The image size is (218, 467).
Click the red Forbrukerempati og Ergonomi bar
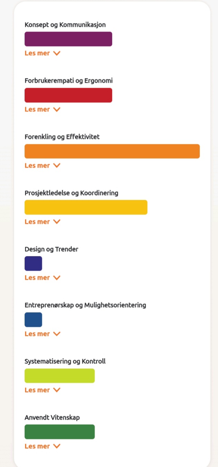(x=69, y=95)
